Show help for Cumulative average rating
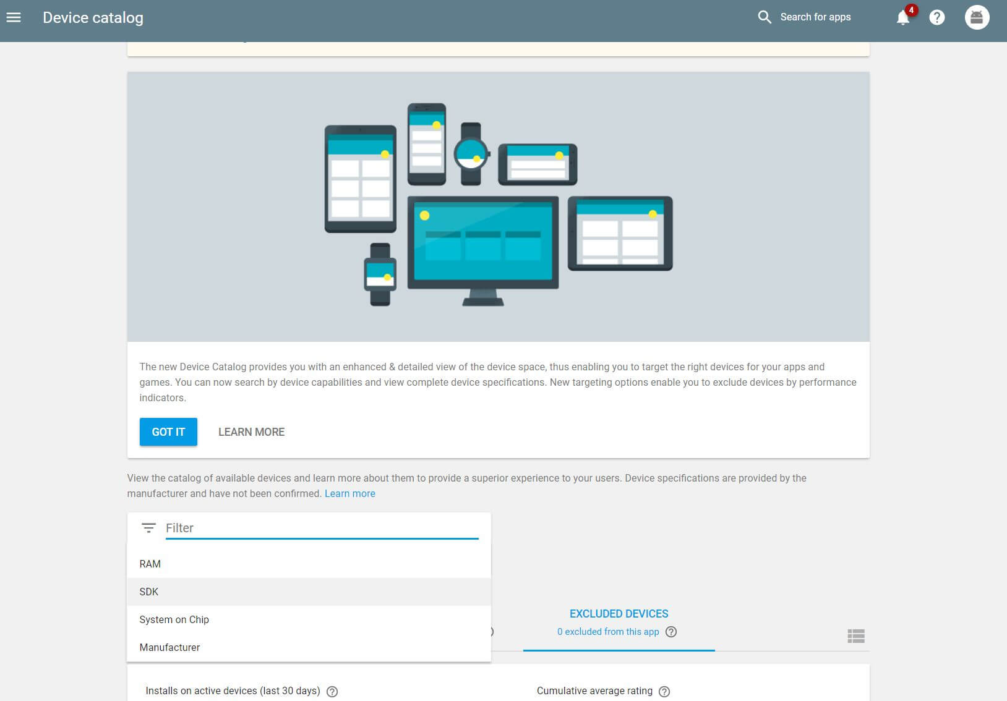The height and width of the screenshot is (701, 1007). point(664,691)
